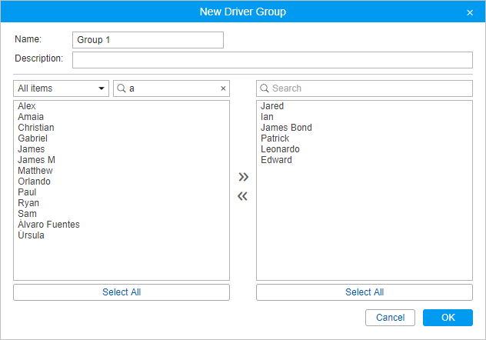Click into the Name field containing Group 1

point(148,40)
